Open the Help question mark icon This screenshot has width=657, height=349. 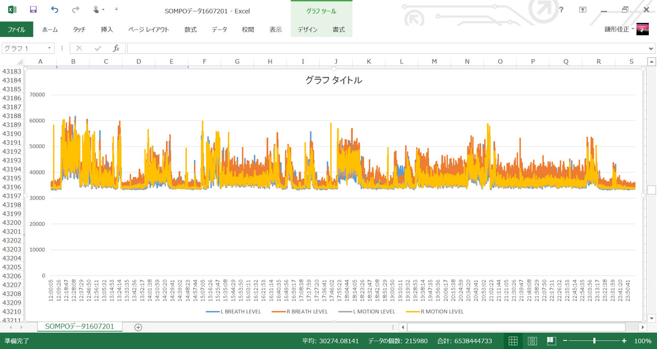(x=561, y=10)
